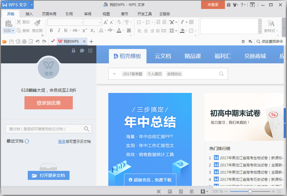Open the 初高中期末试卷 banner
Image resolution: width=287 pixels, height=196 pixels.
244,117
